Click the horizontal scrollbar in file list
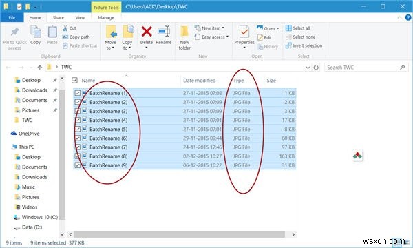This screenshot has width=413, height=248. [179, 234]
